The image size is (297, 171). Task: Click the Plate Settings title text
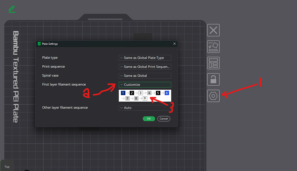tap(50, 44)
